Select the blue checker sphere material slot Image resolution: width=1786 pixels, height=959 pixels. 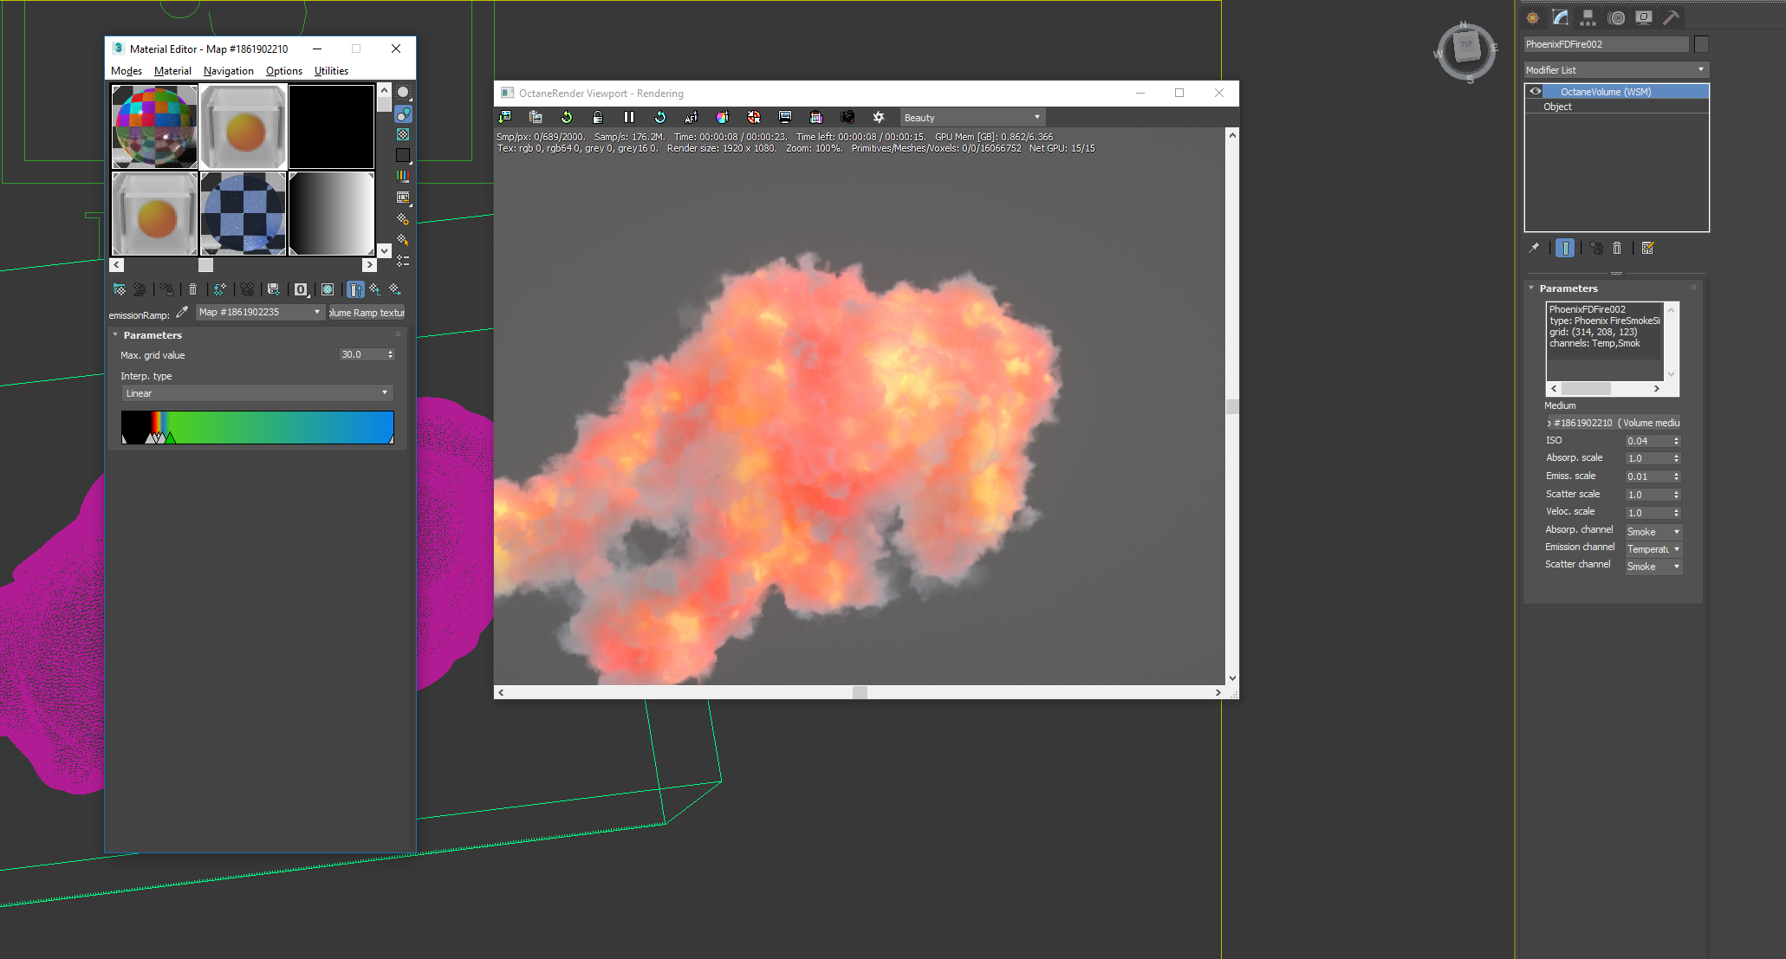244,213
